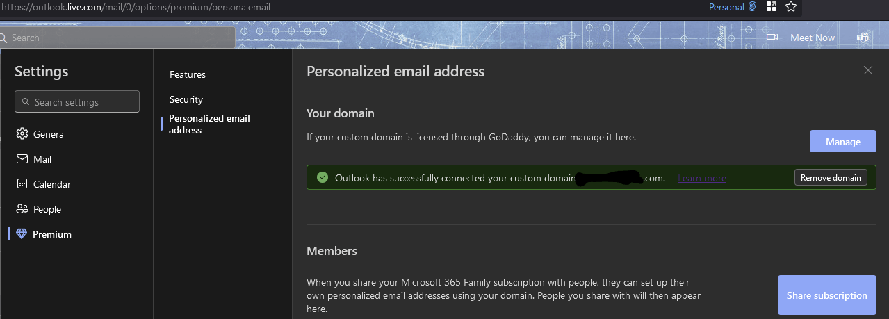Close the Settings dialog

[867, 70]
